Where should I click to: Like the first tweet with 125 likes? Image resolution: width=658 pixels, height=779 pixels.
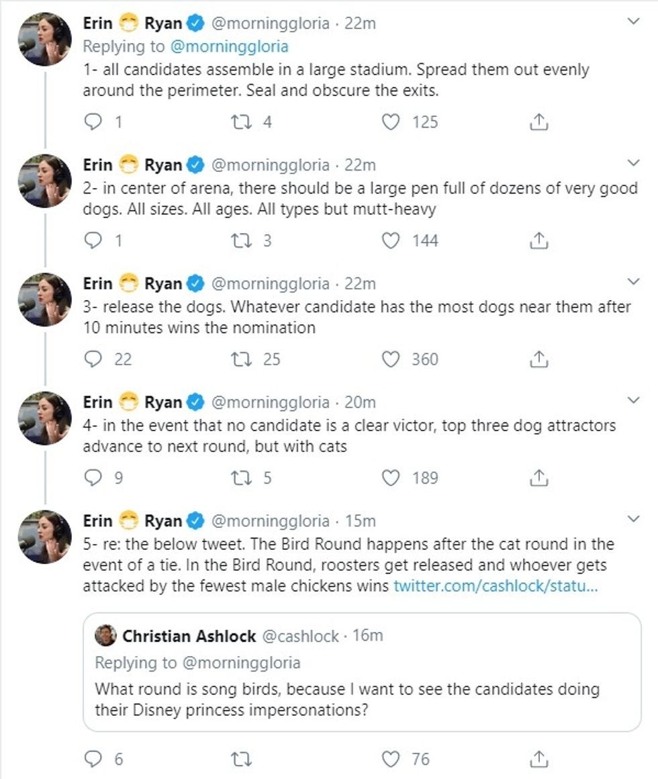[391, 122]
